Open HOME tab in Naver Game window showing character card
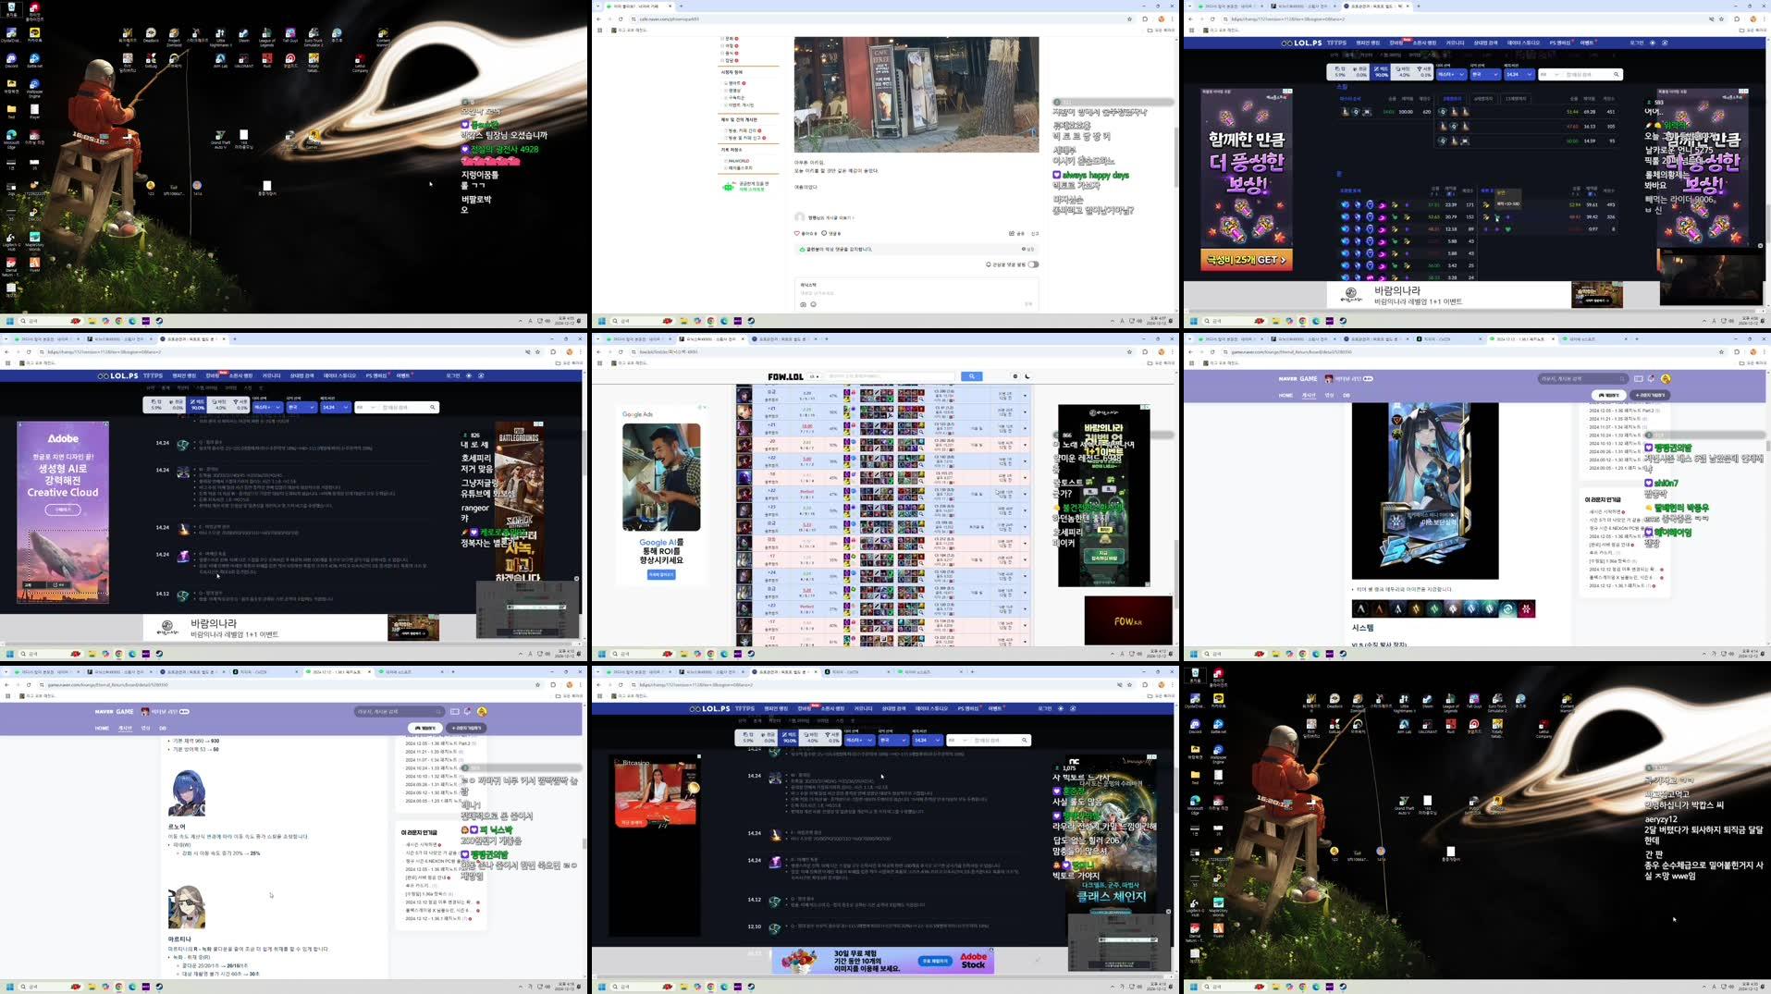1771x994 pixels. [x=1285, y=395]
